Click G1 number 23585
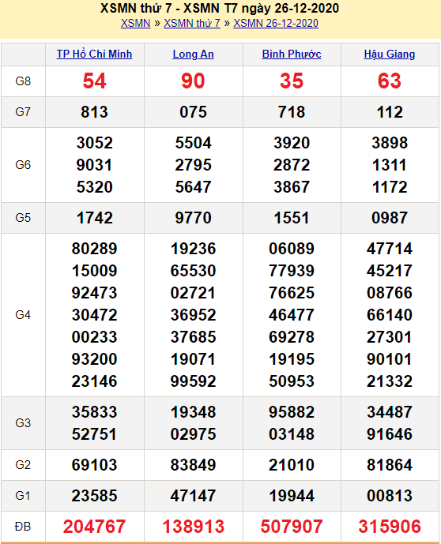This screenshot has height=544, width=441. 95,496
